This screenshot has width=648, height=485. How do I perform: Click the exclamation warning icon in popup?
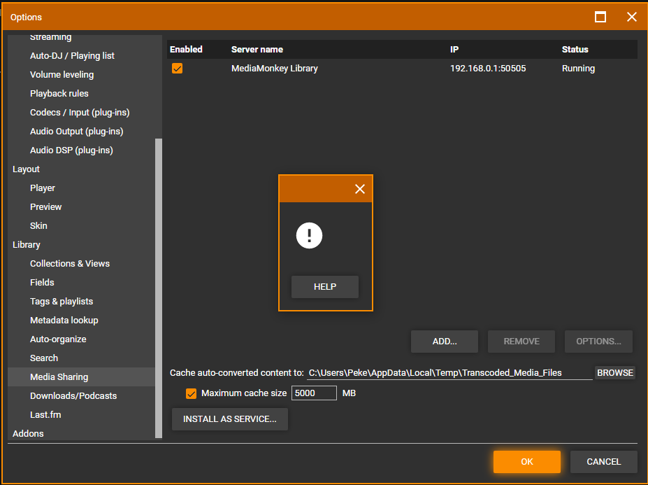[309, 235]
